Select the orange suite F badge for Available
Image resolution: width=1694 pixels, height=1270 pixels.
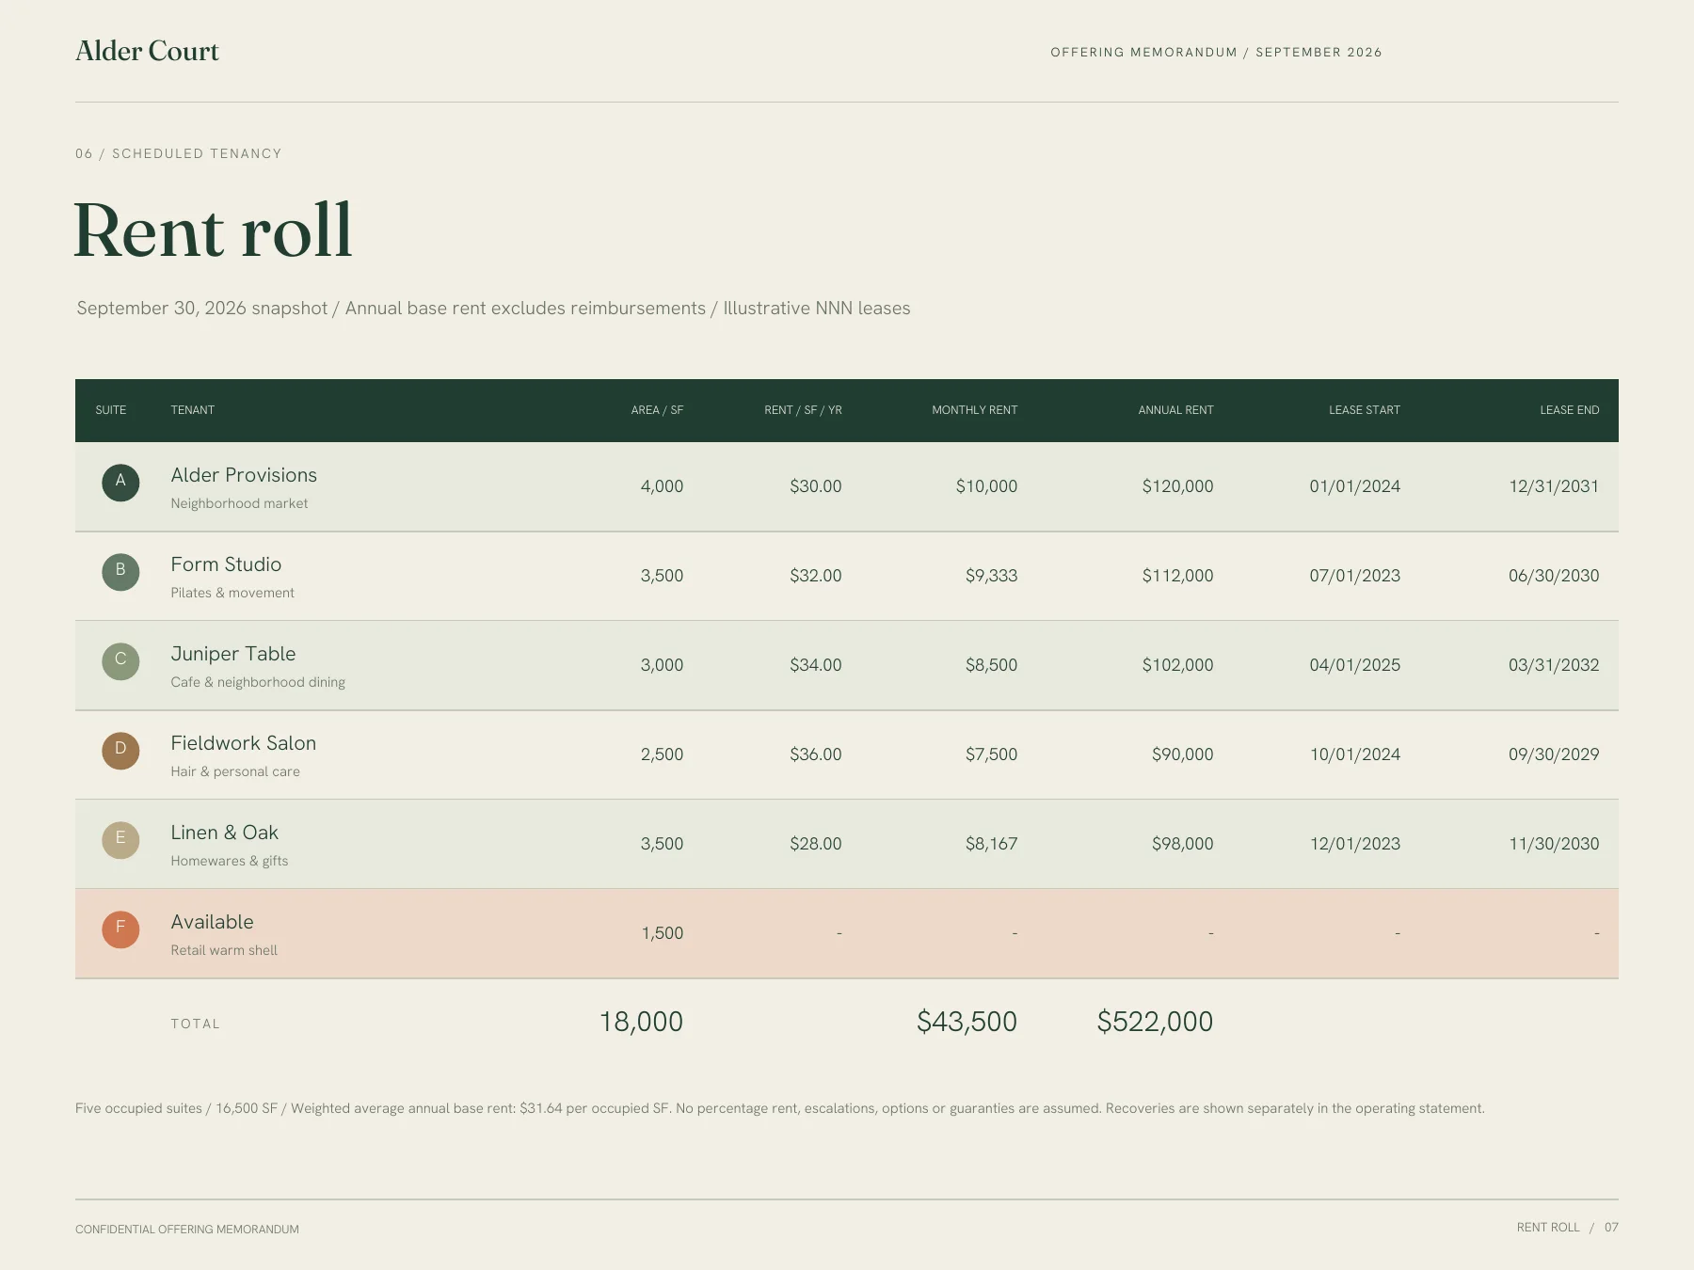[120, 929]
